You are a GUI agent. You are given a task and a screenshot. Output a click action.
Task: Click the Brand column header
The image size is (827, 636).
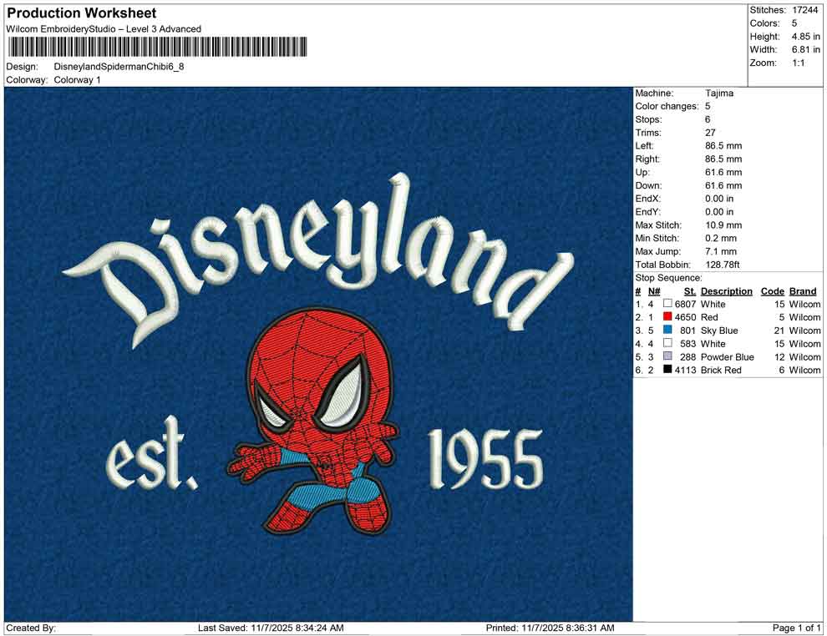[x=802, y=290]
